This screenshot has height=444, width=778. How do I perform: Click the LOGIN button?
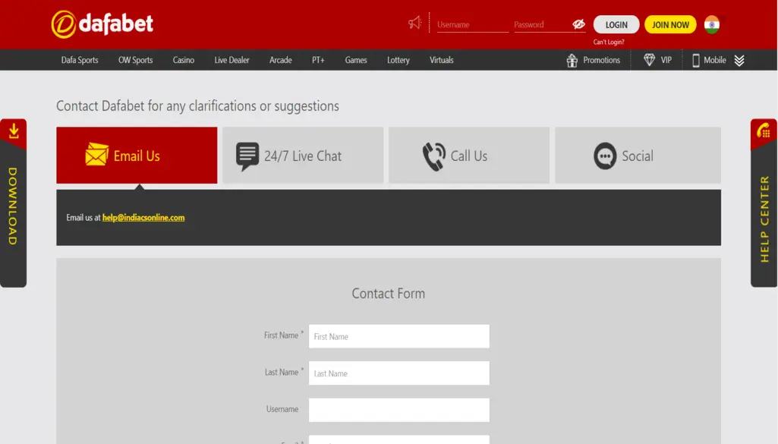(x=616, y=24)
